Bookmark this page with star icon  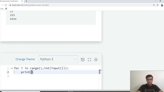pyautogui.click(x=158, y=5)
